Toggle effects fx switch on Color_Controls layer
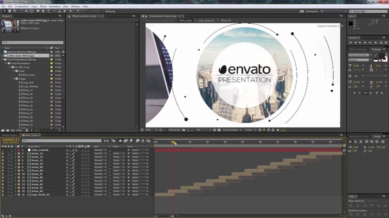This screenshot has height=218, width=389. (x=77, y=150)
